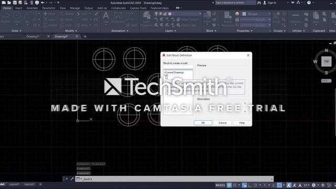Viewport: 336px width, 189px height.
Task: Click the Group icon in Groups panel
Action: pos(277,17)
